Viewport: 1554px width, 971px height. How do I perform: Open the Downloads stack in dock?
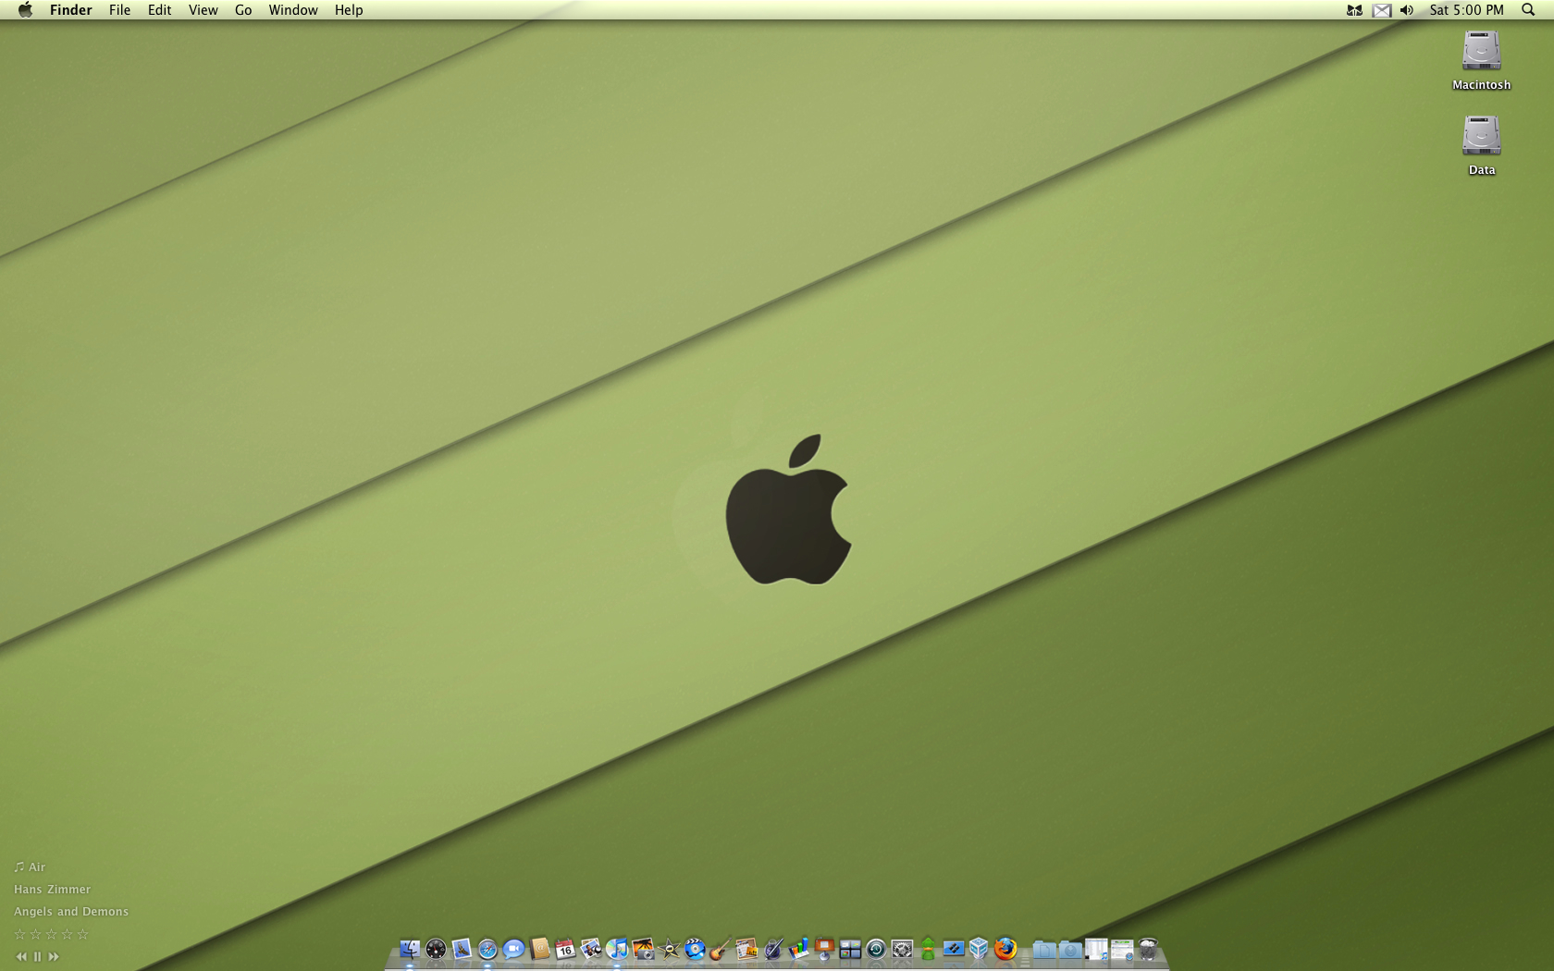1070,950
